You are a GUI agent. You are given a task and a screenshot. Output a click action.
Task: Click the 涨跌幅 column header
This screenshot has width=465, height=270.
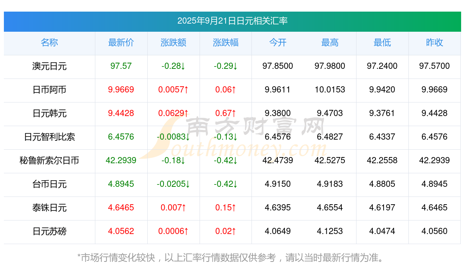[226, 43]
